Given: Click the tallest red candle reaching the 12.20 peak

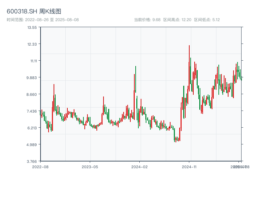Looking at the screenshot, I should point(189,68).
